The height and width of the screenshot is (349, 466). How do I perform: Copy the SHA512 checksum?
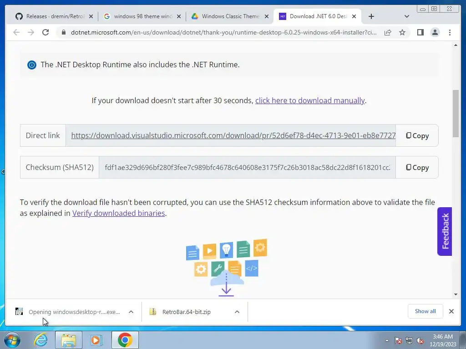tap(417, 167)
